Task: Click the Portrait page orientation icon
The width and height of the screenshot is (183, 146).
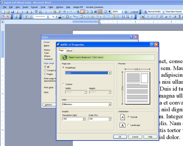Action: pyautogui.click(x=123, y=117)
